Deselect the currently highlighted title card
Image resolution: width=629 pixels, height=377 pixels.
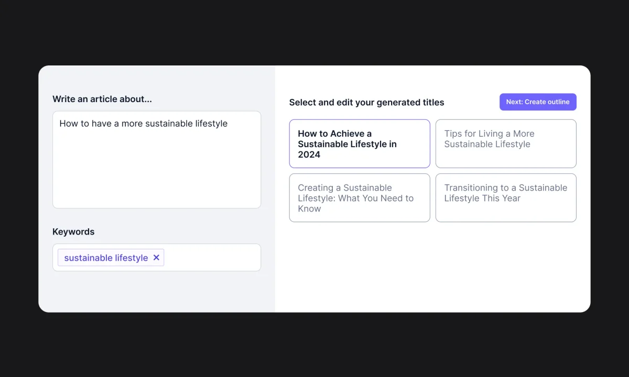tap(359, 143)
